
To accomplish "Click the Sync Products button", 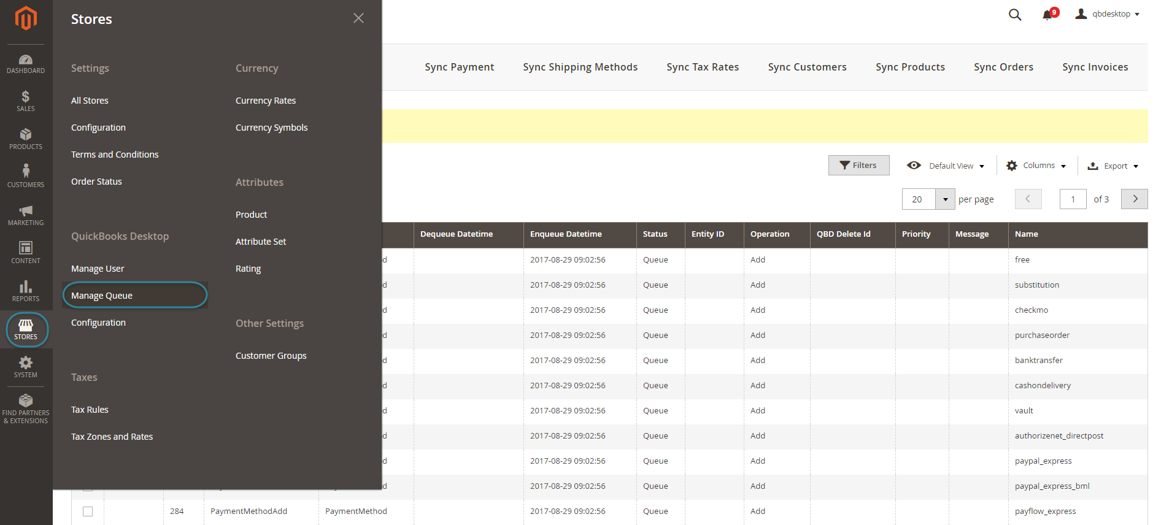I will pyautogui.click(x=910, y=67).
